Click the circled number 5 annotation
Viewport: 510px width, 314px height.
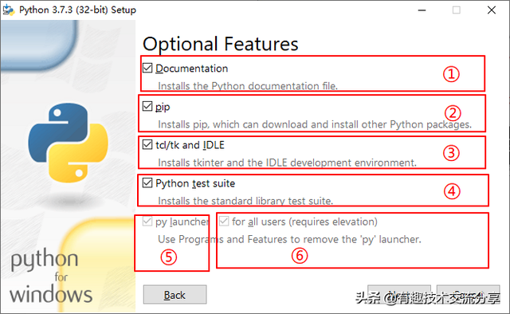(169, 257)
